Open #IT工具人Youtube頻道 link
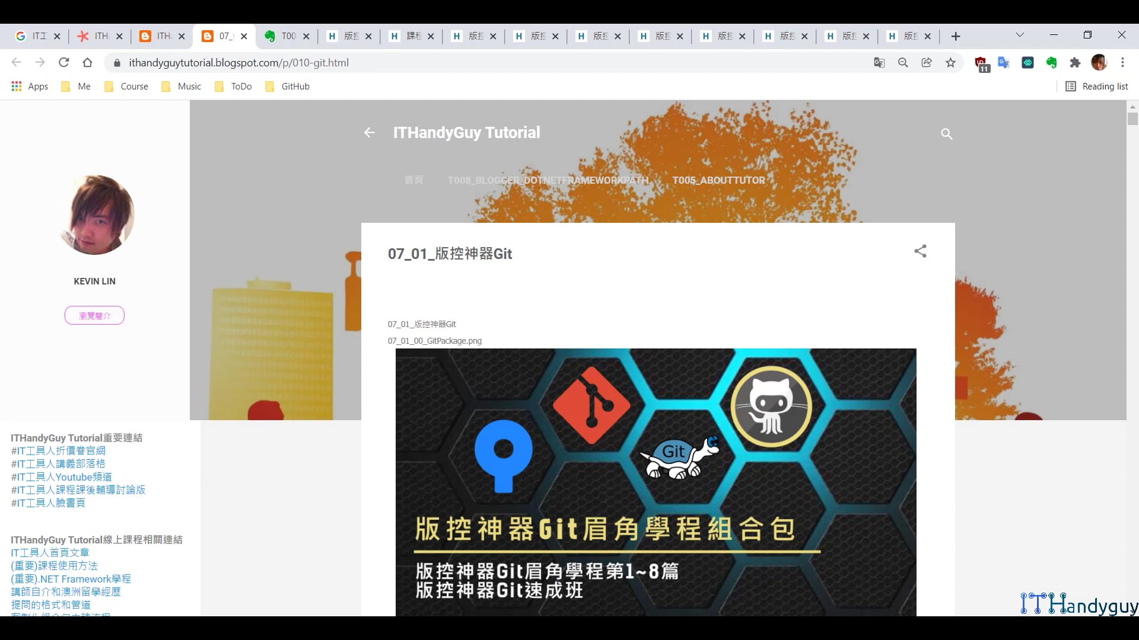1139x640 pixels. [x=61, y=476]
